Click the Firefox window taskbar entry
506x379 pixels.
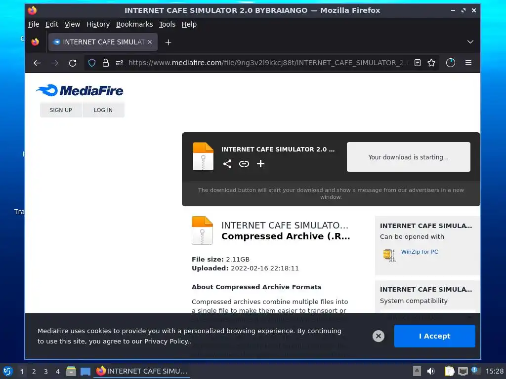[142, 371]
